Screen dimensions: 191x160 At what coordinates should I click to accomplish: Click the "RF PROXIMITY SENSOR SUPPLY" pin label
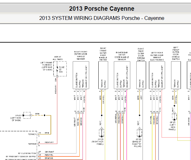tap(21, 157)
